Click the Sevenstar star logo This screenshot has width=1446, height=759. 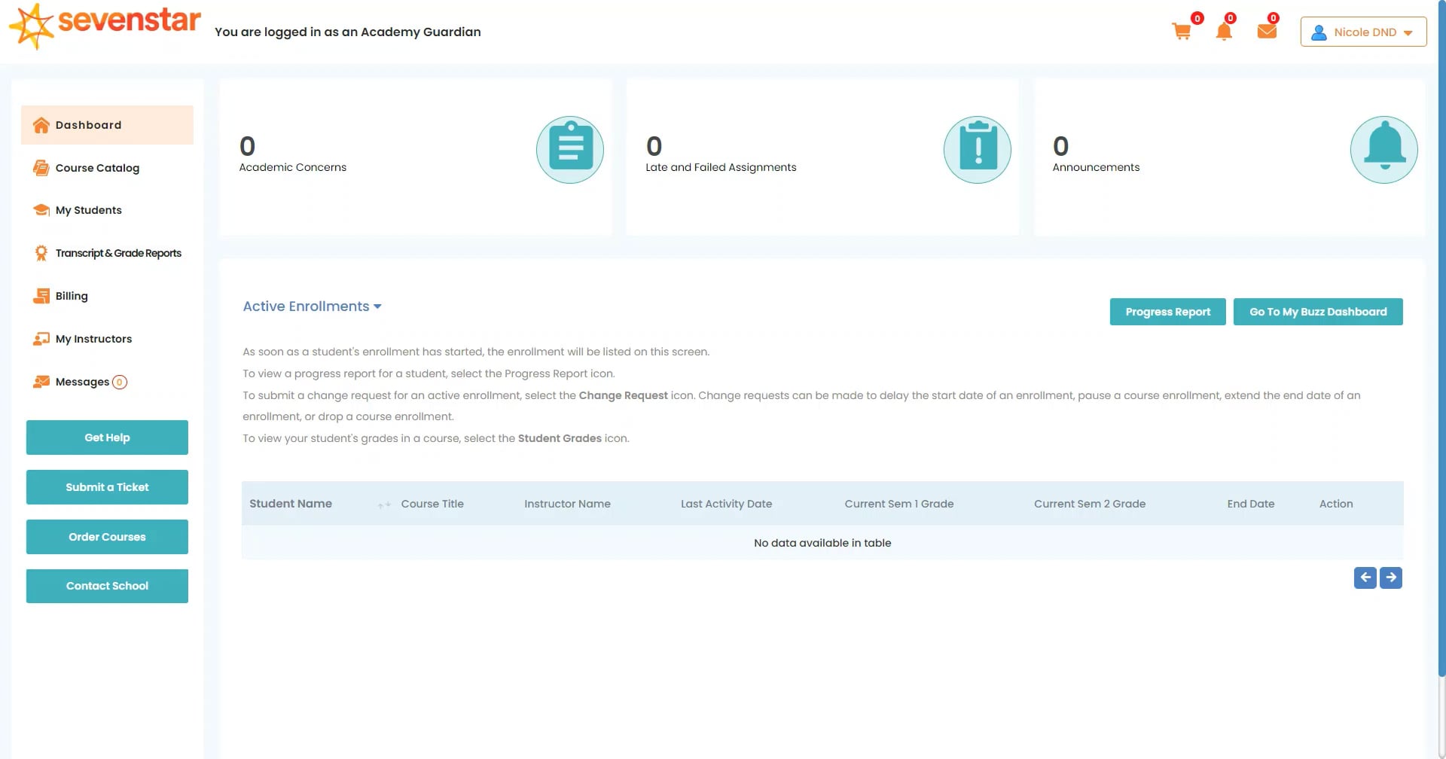pyautogui.click(x=32, y=27)
